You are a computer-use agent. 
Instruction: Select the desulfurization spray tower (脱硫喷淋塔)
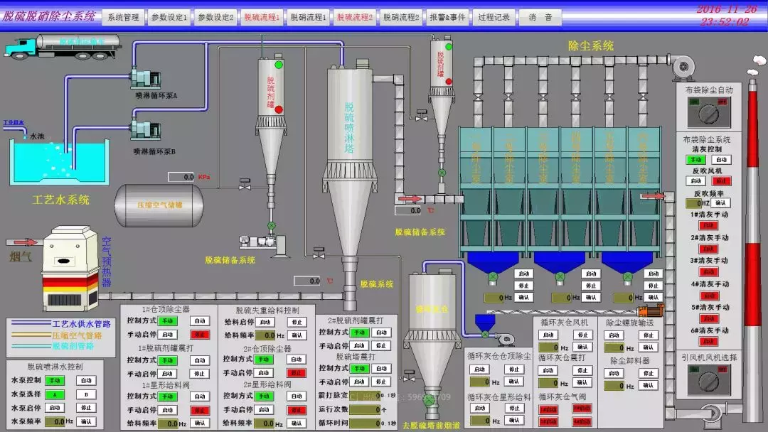[349, 161]
